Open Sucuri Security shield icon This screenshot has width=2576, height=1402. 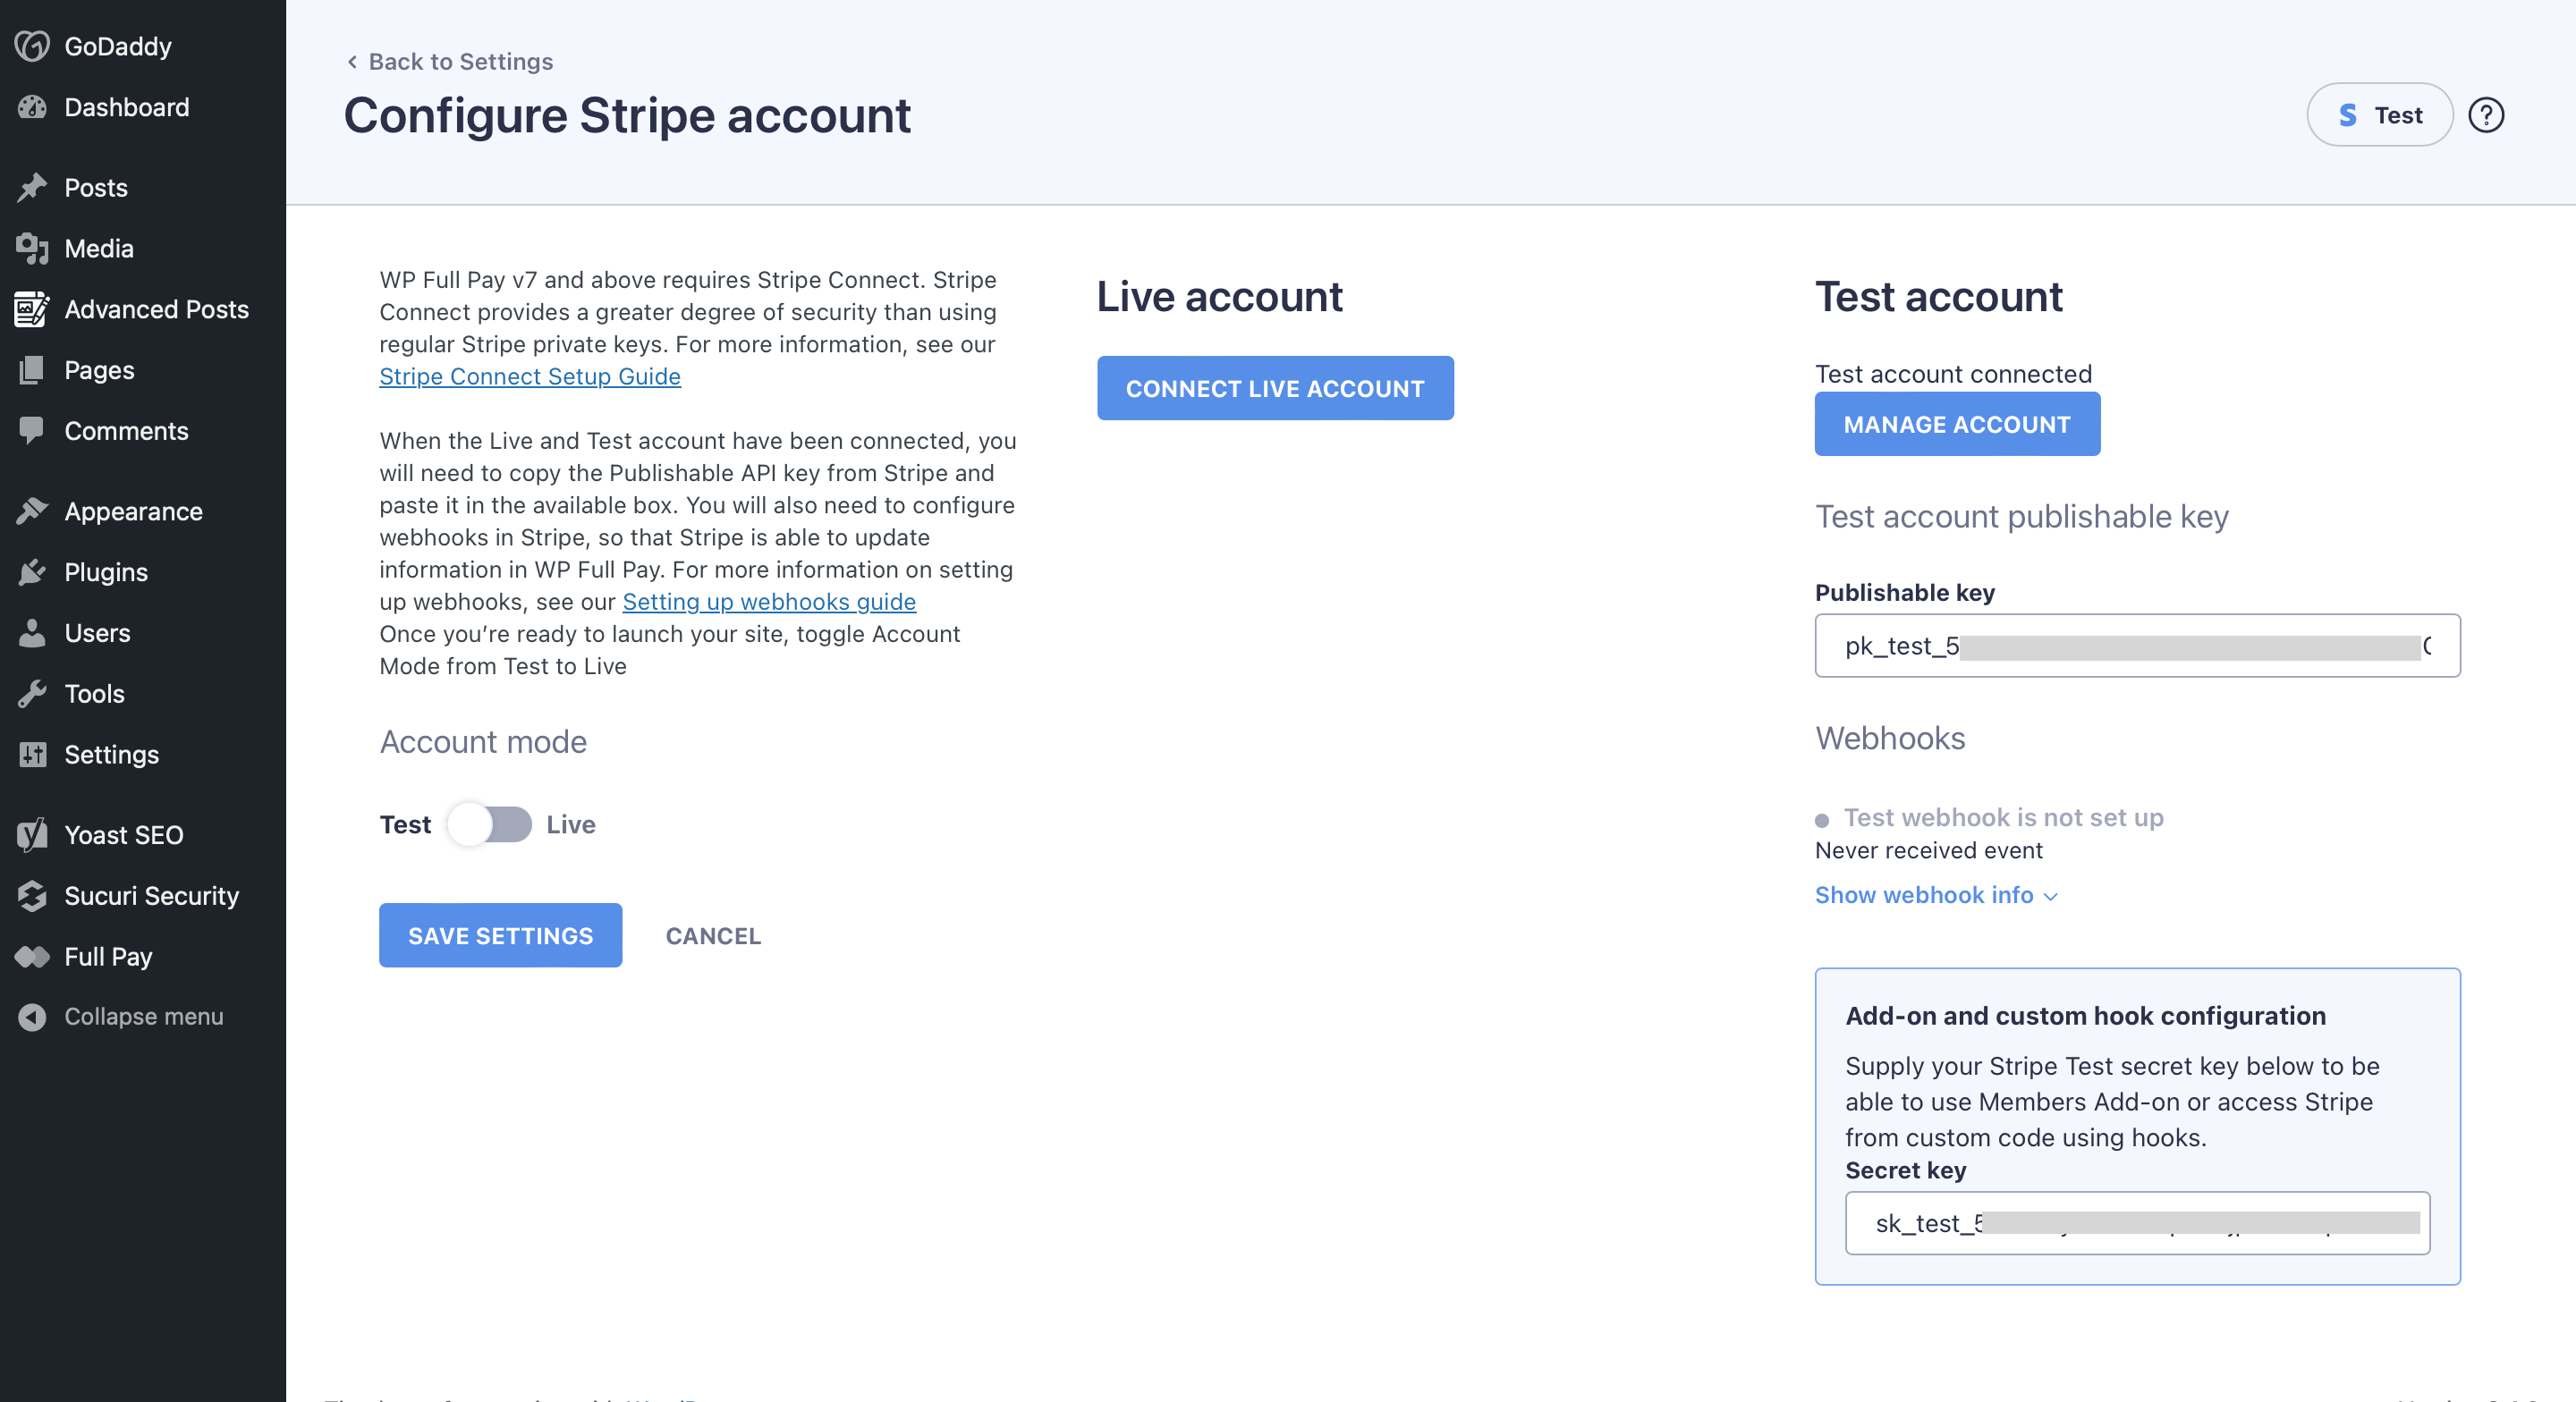[x=32, y=896]
